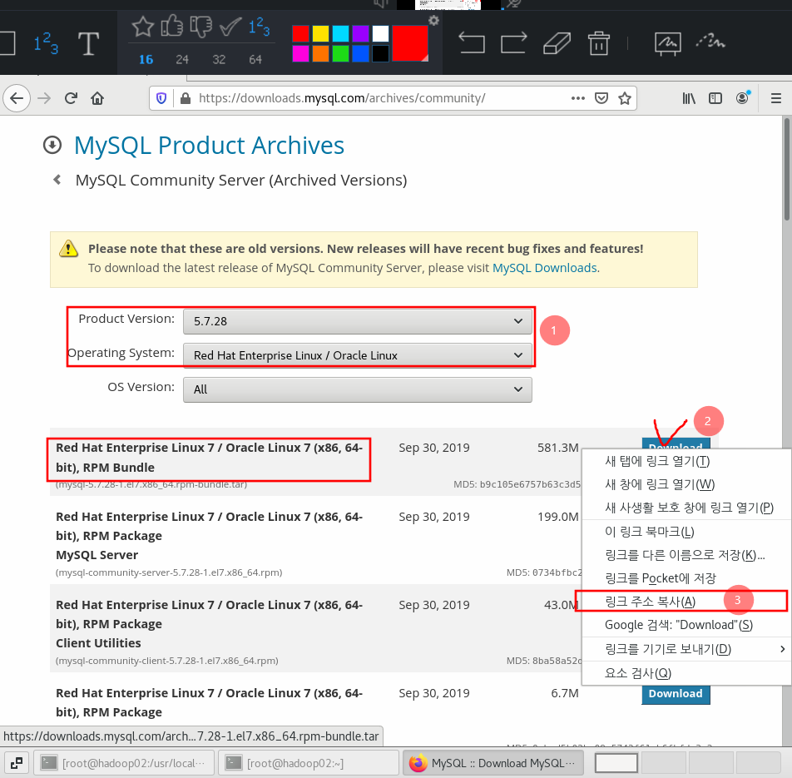
Task: Click Firefox forward arrow
Action: 44,98
